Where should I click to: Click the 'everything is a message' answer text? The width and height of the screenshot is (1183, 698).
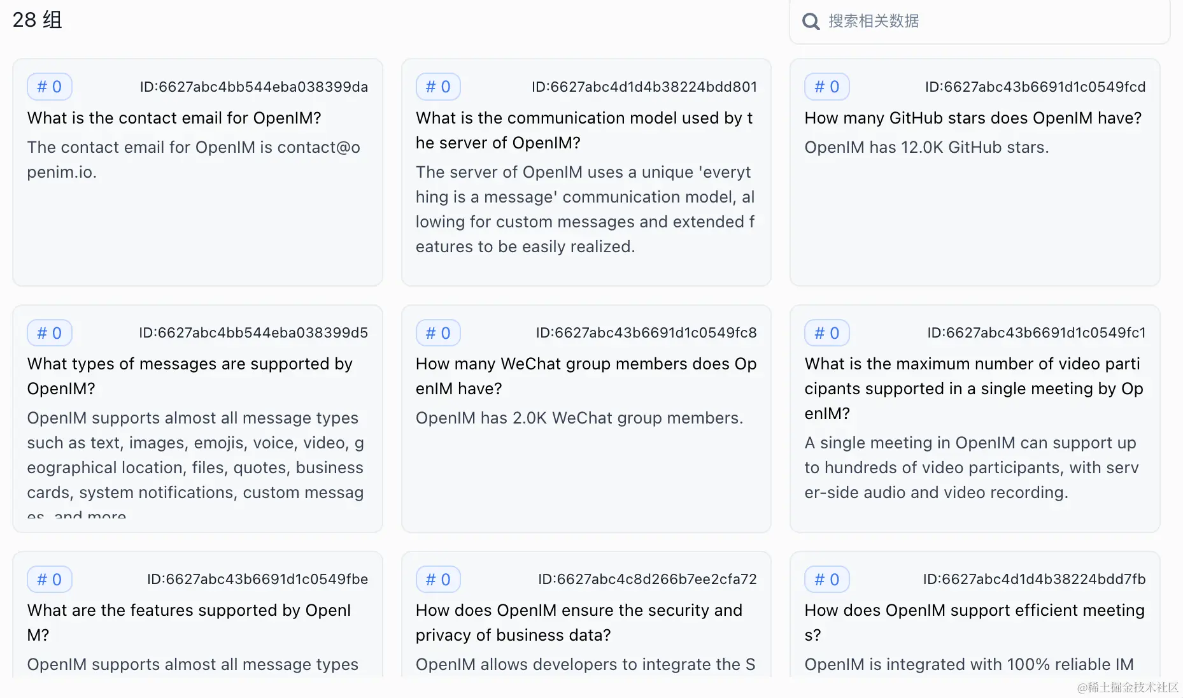pyautogui.click(x=585, y=210)
